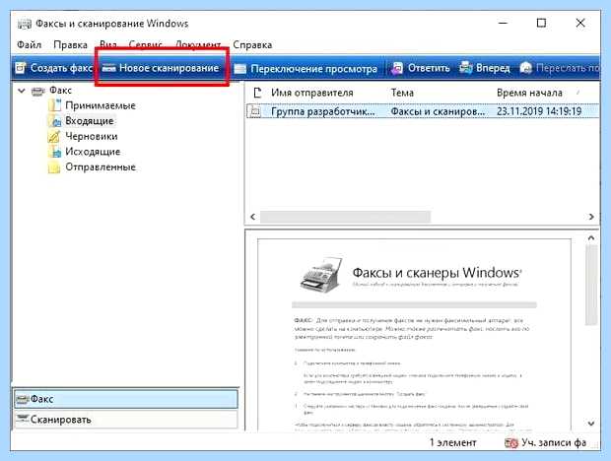The image size is (611, 461).
Task: Sort by Имя отправителя column
Action: point(312,93)
